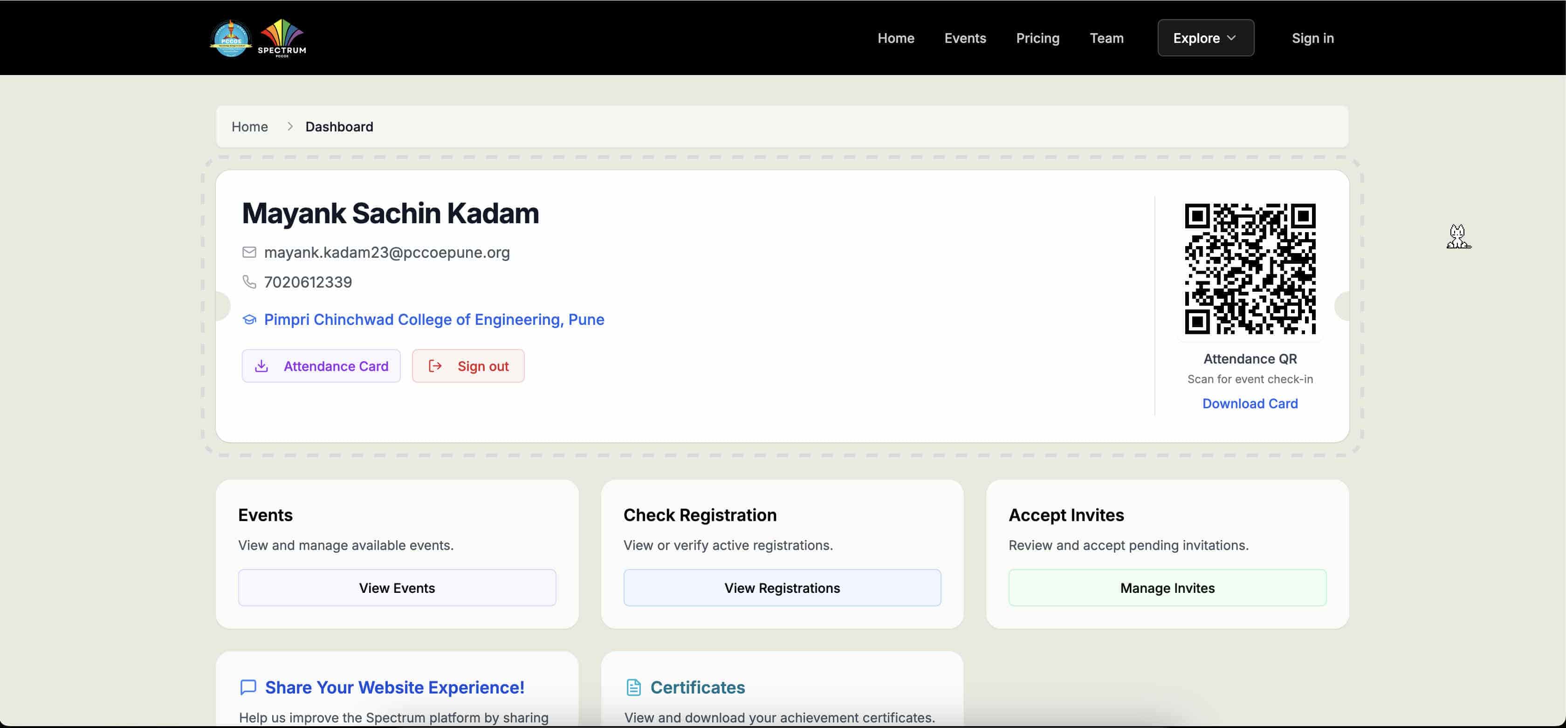
Task: Click the Check Registration card title
Action: [700, 515]
